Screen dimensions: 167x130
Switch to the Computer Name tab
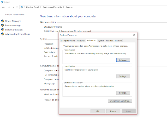click(68, 41)
